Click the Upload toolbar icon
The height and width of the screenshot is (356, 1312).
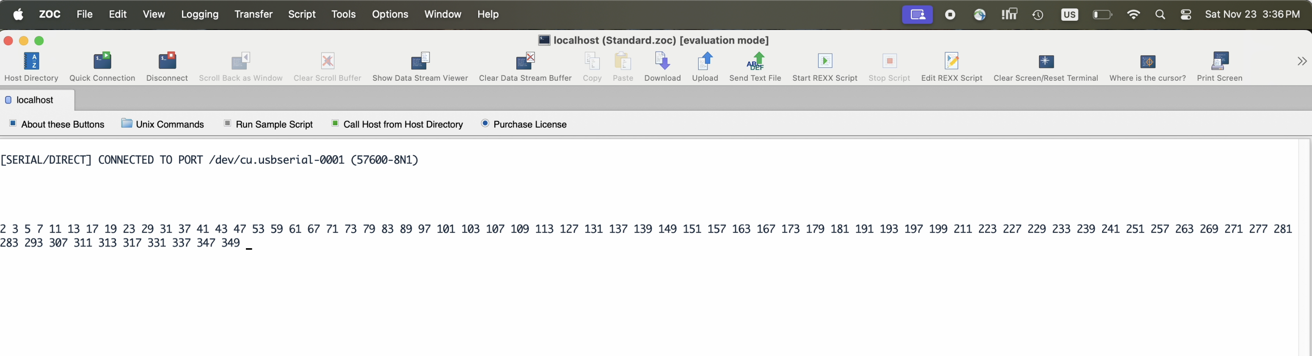705,67
